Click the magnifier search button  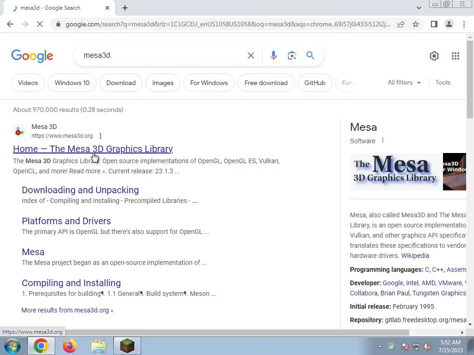[310, 55]
